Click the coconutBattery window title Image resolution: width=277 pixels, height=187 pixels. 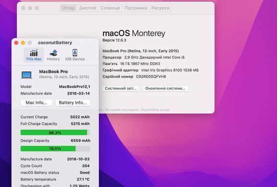click(x=55, y=43)
